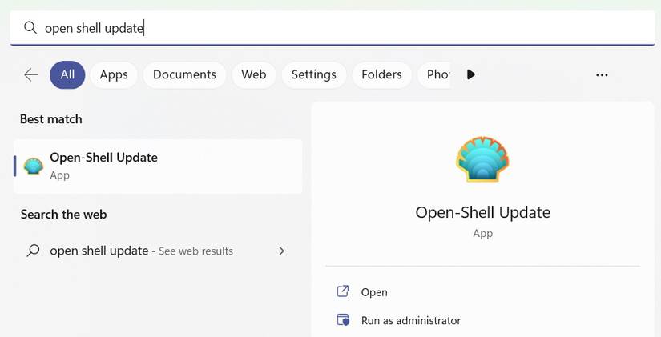Screen dimensions: 661x337
Task: Go back with the left arrow
Action: click(31, 74)
